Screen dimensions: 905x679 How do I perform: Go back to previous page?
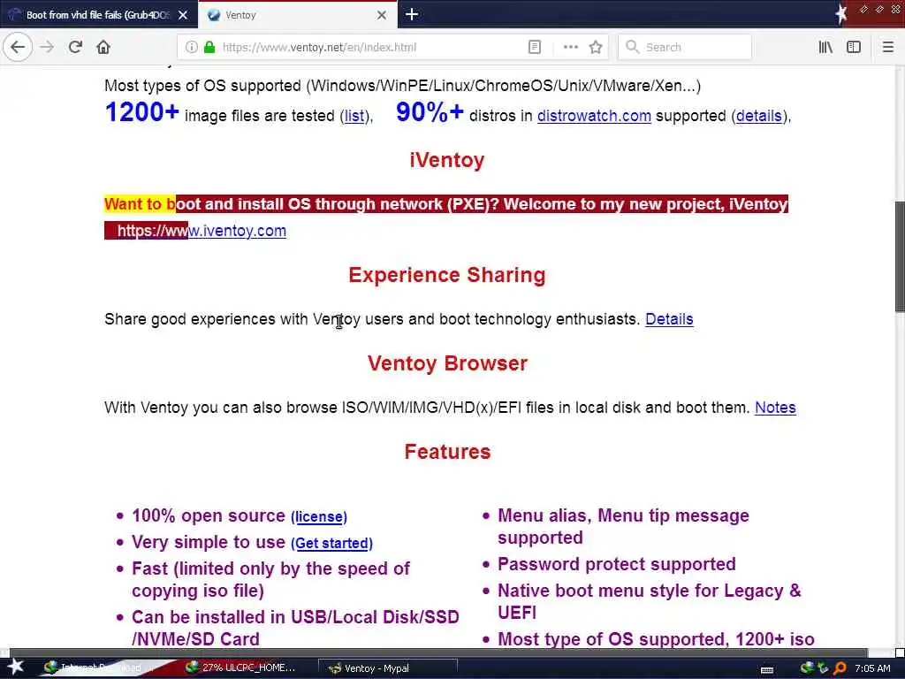click(18, 47)
